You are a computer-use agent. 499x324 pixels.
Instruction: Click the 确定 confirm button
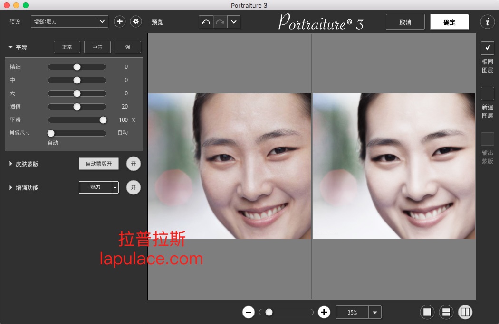click(449, 22)
